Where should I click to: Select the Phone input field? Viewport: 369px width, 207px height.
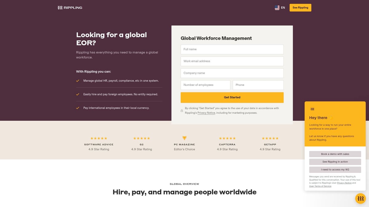(x=258, y=85)
